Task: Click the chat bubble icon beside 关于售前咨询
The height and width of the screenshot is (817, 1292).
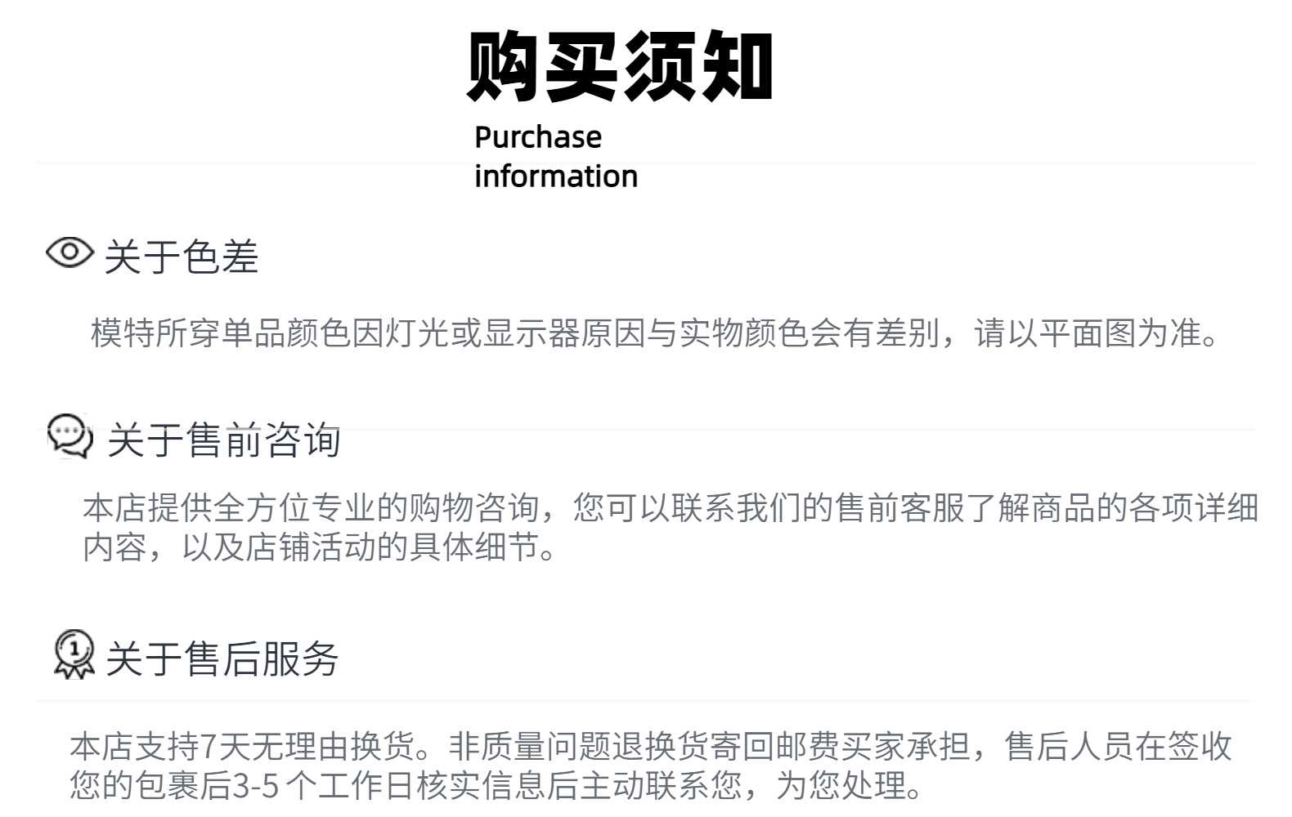Action: point(70,435)
